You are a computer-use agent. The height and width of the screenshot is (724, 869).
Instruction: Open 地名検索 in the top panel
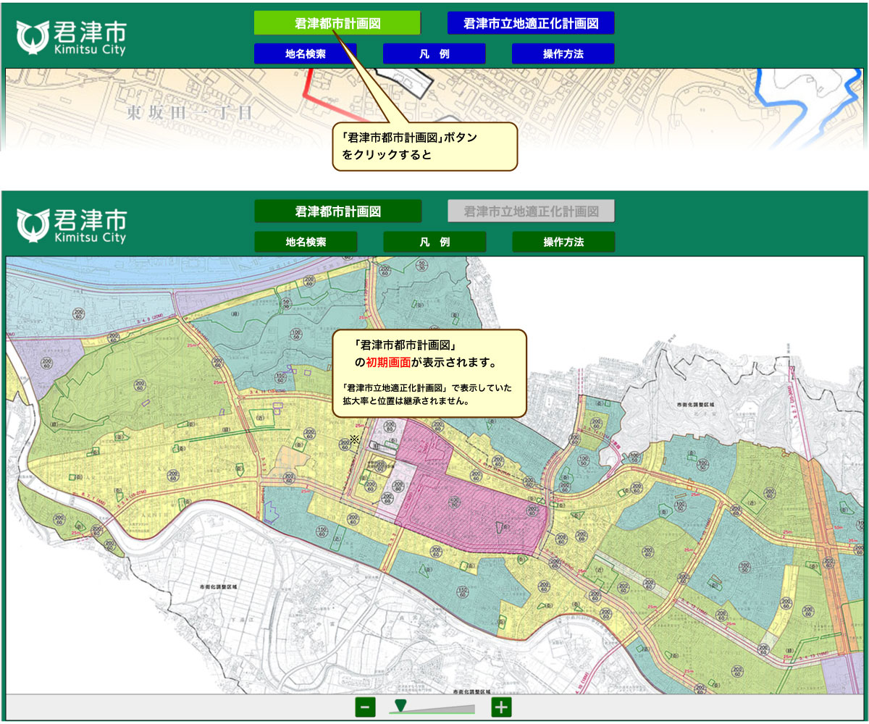coord(306,54)
